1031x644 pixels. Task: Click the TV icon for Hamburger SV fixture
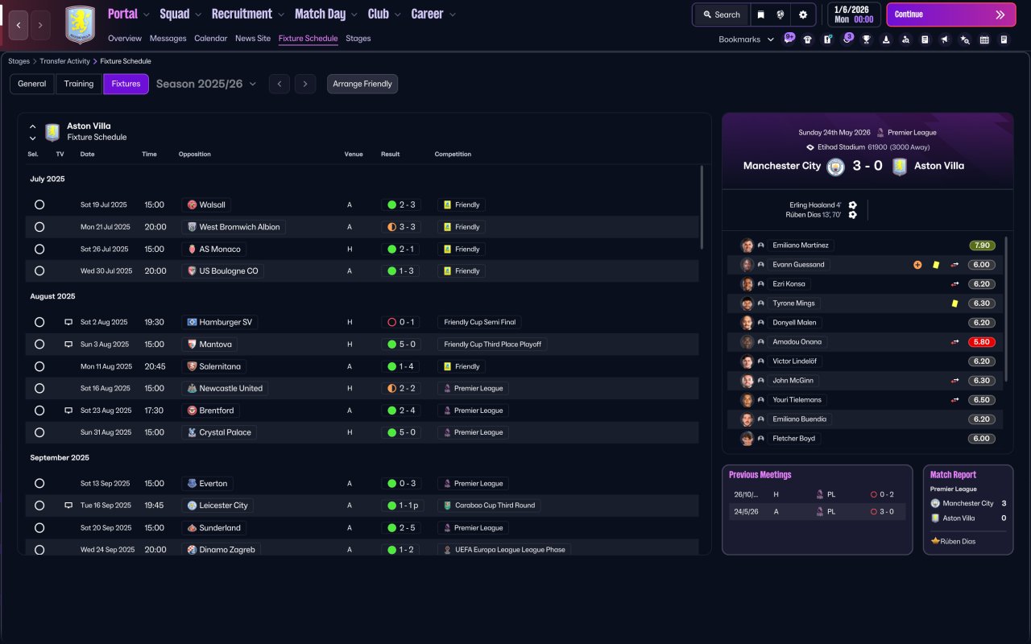click(x=68, y=322)
